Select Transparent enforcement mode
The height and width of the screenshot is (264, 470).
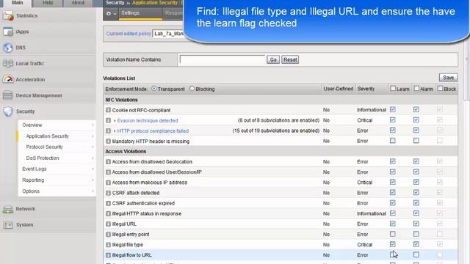pos(153,89)
